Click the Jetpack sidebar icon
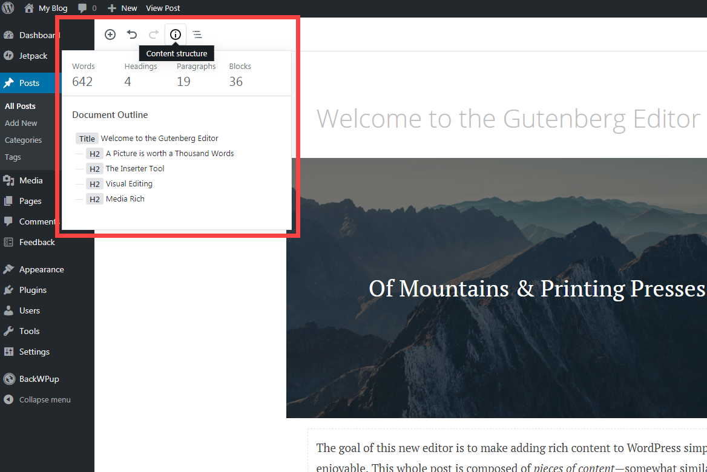 click(8, 56)
